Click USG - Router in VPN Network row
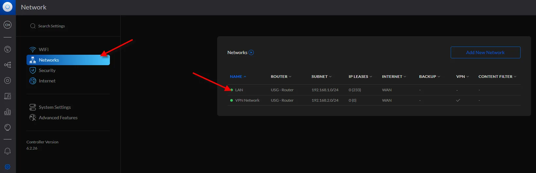 (282, 100)
